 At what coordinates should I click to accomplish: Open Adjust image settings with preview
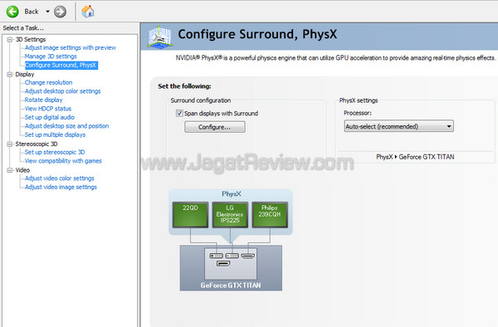(71, 47)
